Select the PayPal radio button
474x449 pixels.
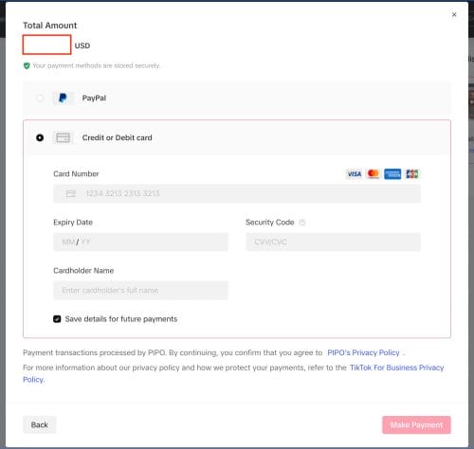(40, 98)
